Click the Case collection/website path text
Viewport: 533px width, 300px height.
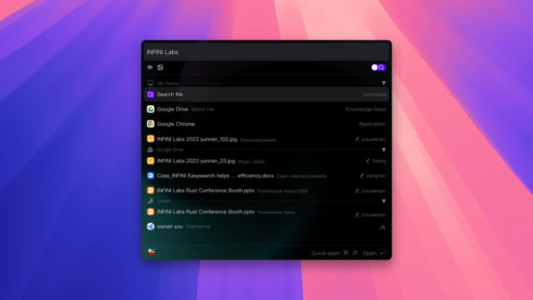point(302,176)
